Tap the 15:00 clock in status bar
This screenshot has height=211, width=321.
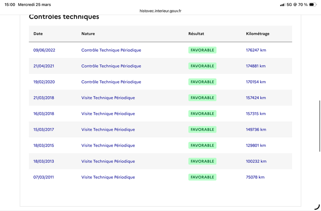point(10,4)
